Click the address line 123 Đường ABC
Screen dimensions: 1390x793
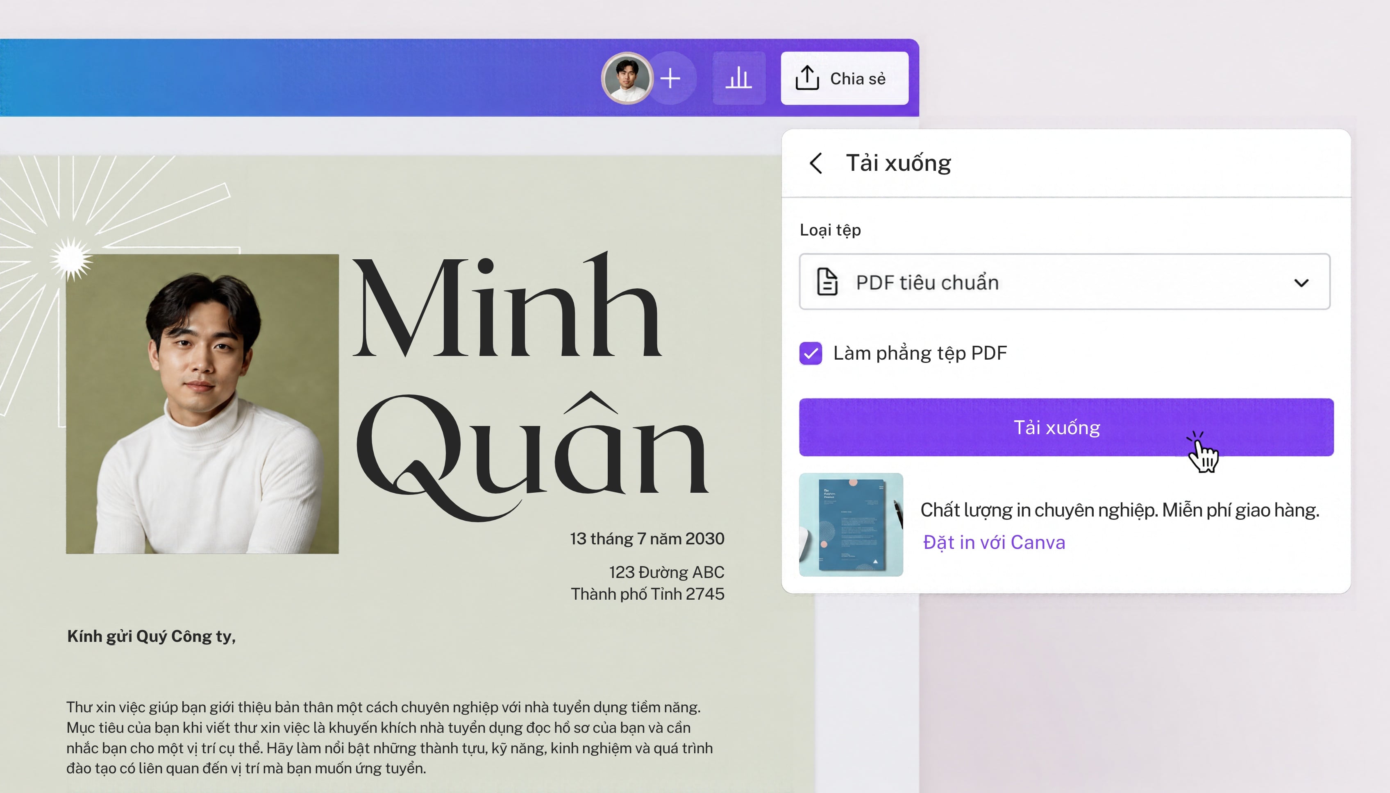(666, 572)
